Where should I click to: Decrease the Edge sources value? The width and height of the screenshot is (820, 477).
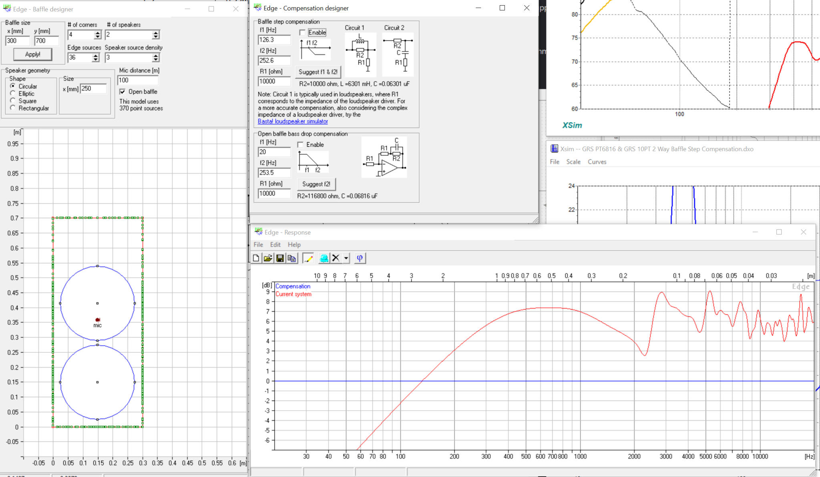96,60
